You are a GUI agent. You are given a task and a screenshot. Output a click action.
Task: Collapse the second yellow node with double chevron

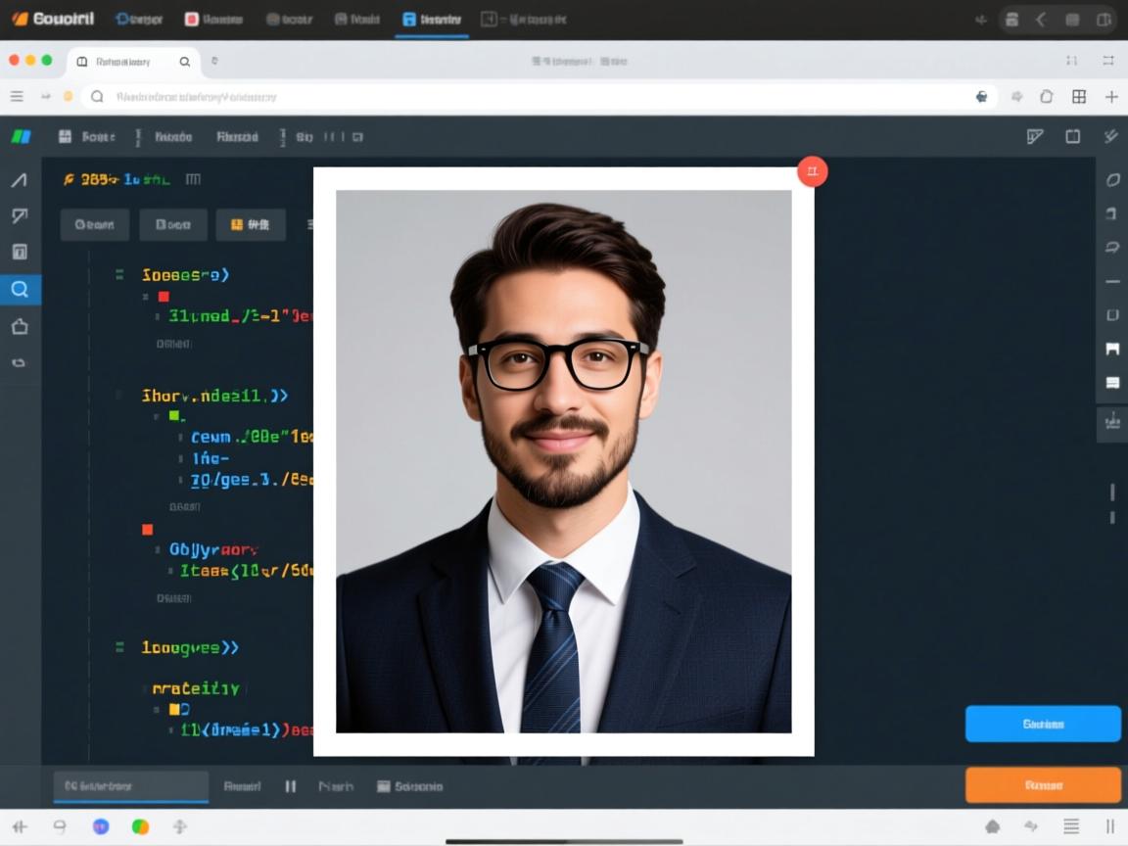213,396
